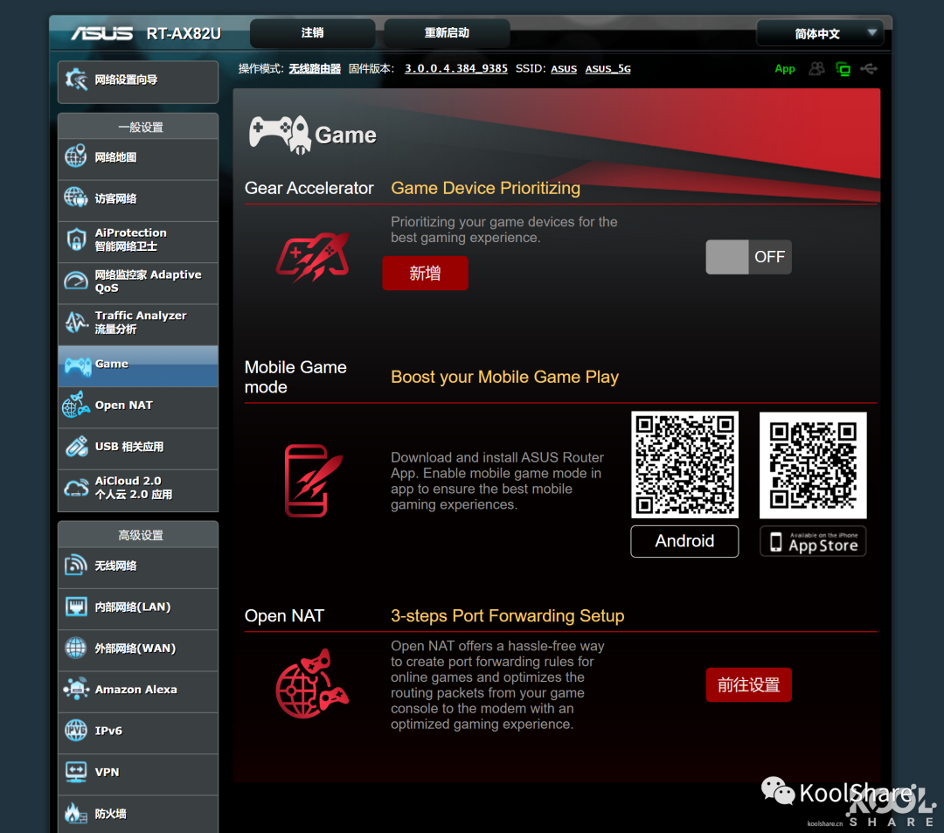This screenshot has height=833, width=944.
Task: Click the Android download button
Action: tap(684, 541)
